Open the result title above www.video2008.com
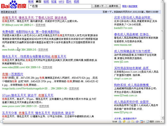The width and height of the screenshot is (167, 126). (x=34, y=57)
